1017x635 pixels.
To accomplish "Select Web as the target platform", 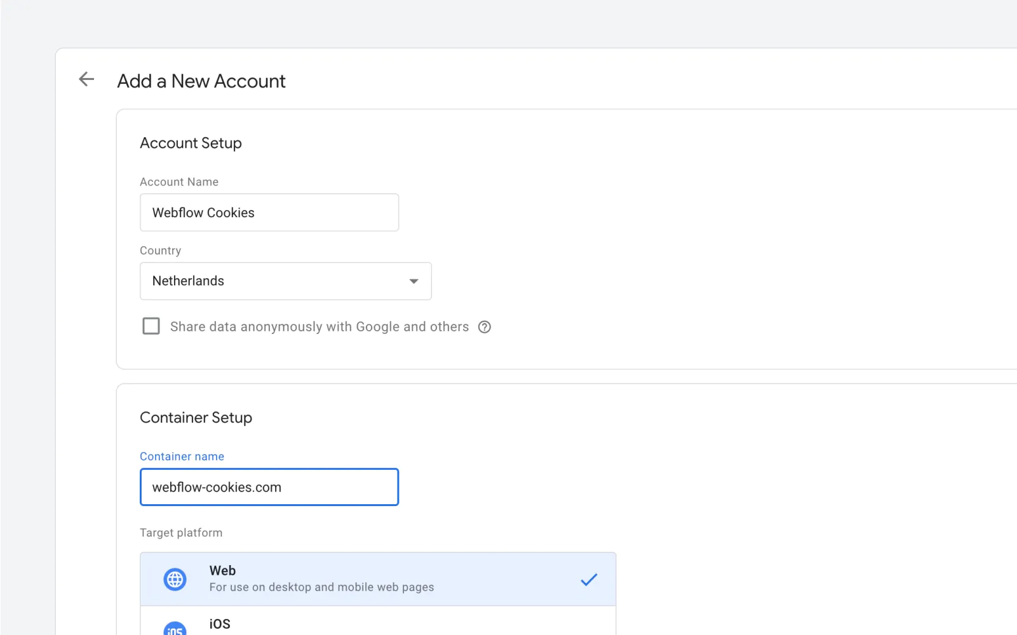I will 378,579.
